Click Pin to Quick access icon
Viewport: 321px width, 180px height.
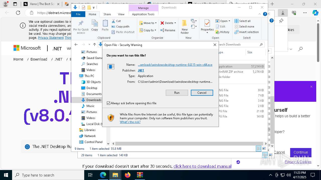81,27
